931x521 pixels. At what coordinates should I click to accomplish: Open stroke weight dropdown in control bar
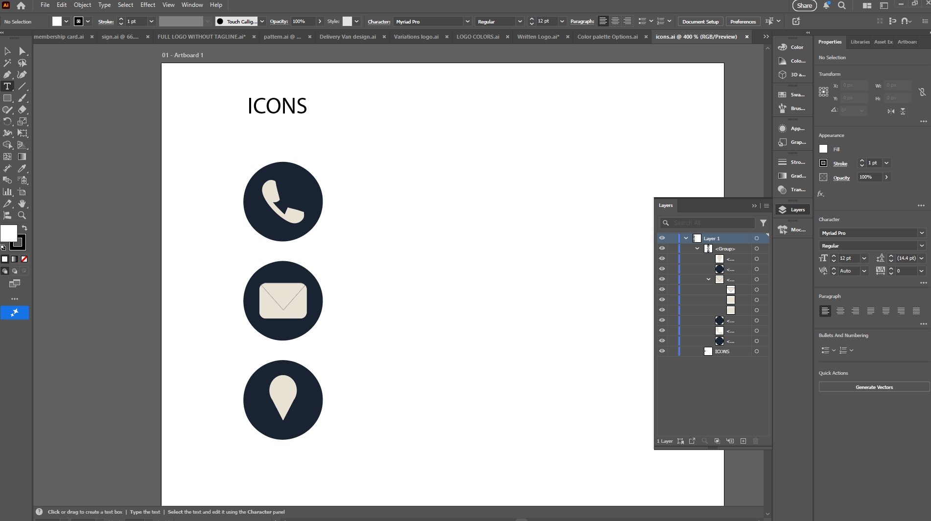click(x=151, y=22)
